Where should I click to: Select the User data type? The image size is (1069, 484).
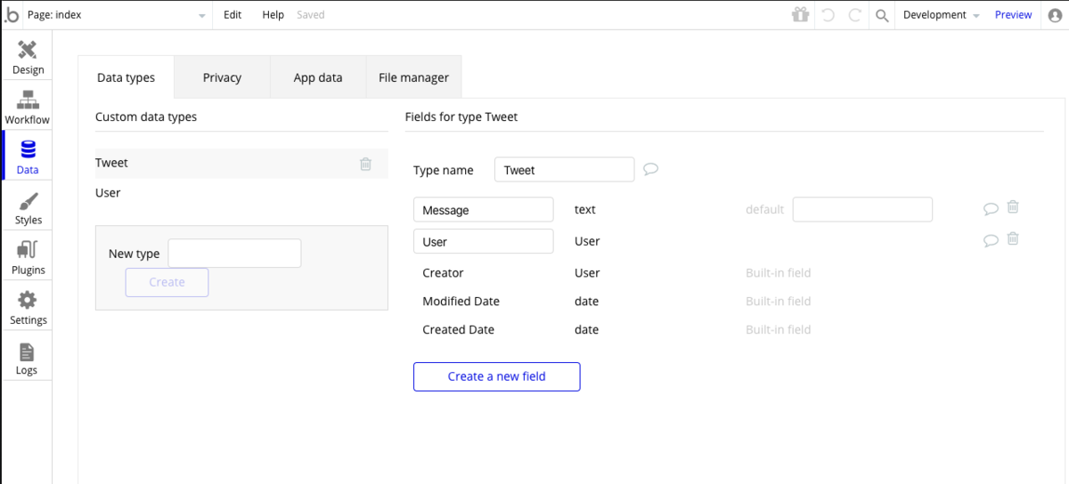coord(109,193)
